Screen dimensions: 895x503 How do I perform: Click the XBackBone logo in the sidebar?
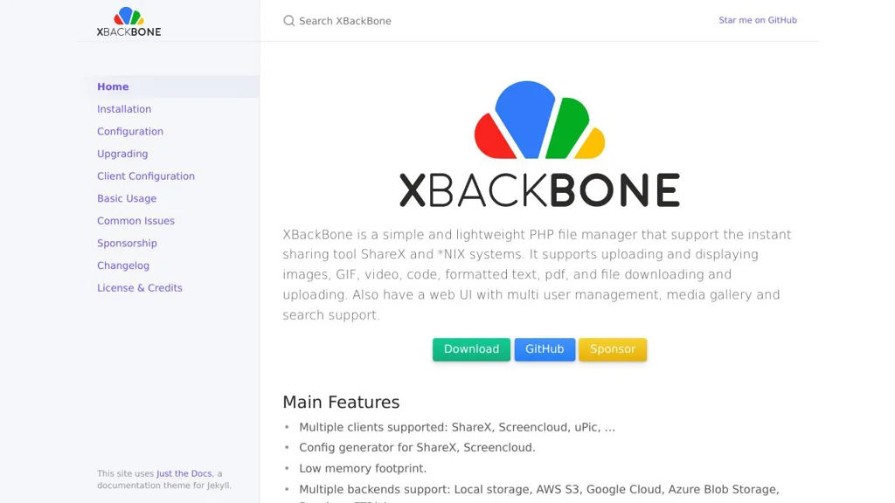click(x=128, y=23)
